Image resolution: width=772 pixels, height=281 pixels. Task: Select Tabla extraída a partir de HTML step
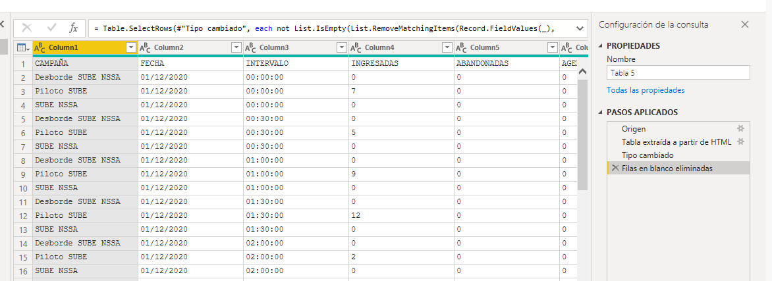point(678,141)
